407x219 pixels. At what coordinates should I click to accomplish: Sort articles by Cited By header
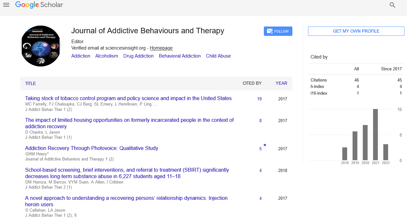[x=252, y=83]
